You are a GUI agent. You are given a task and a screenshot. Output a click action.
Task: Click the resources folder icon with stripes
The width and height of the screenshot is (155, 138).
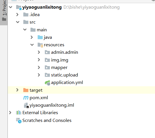point(40,45)
